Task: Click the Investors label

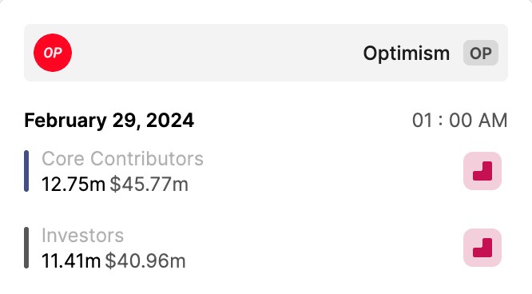Action: pyautogui.click(x=82, y=235)
